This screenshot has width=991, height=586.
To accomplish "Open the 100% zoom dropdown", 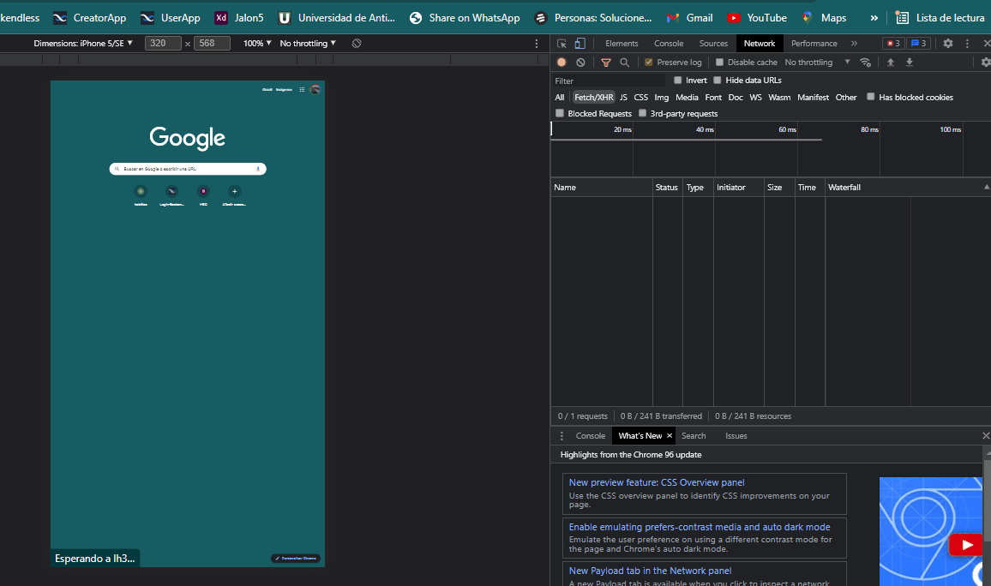I will pyautogui.click(x=257, y=44).
